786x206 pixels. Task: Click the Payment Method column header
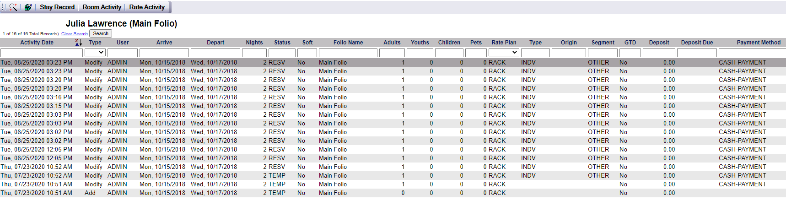(x=759, y=42)
